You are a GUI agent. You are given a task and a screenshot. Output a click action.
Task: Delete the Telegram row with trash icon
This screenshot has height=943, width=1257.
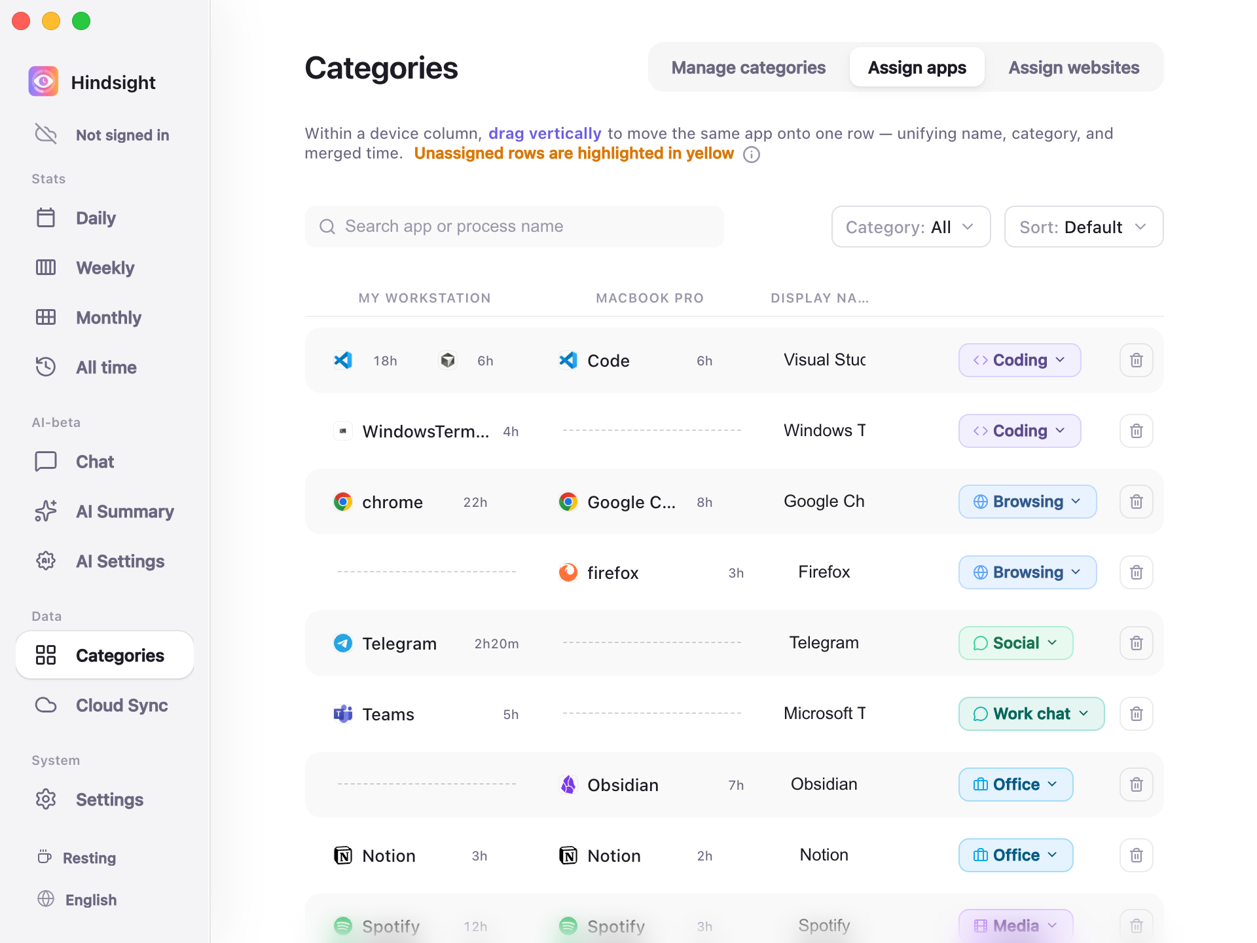tap(1136, 643)
